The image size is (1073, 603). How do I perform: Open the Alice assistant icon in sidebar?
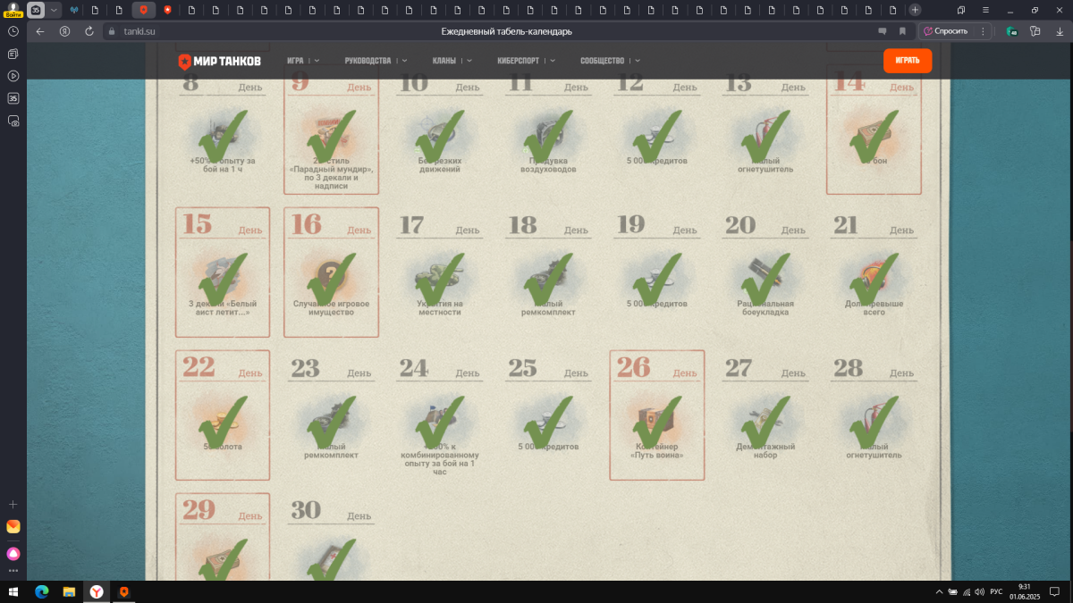click(x=13, y=553)
